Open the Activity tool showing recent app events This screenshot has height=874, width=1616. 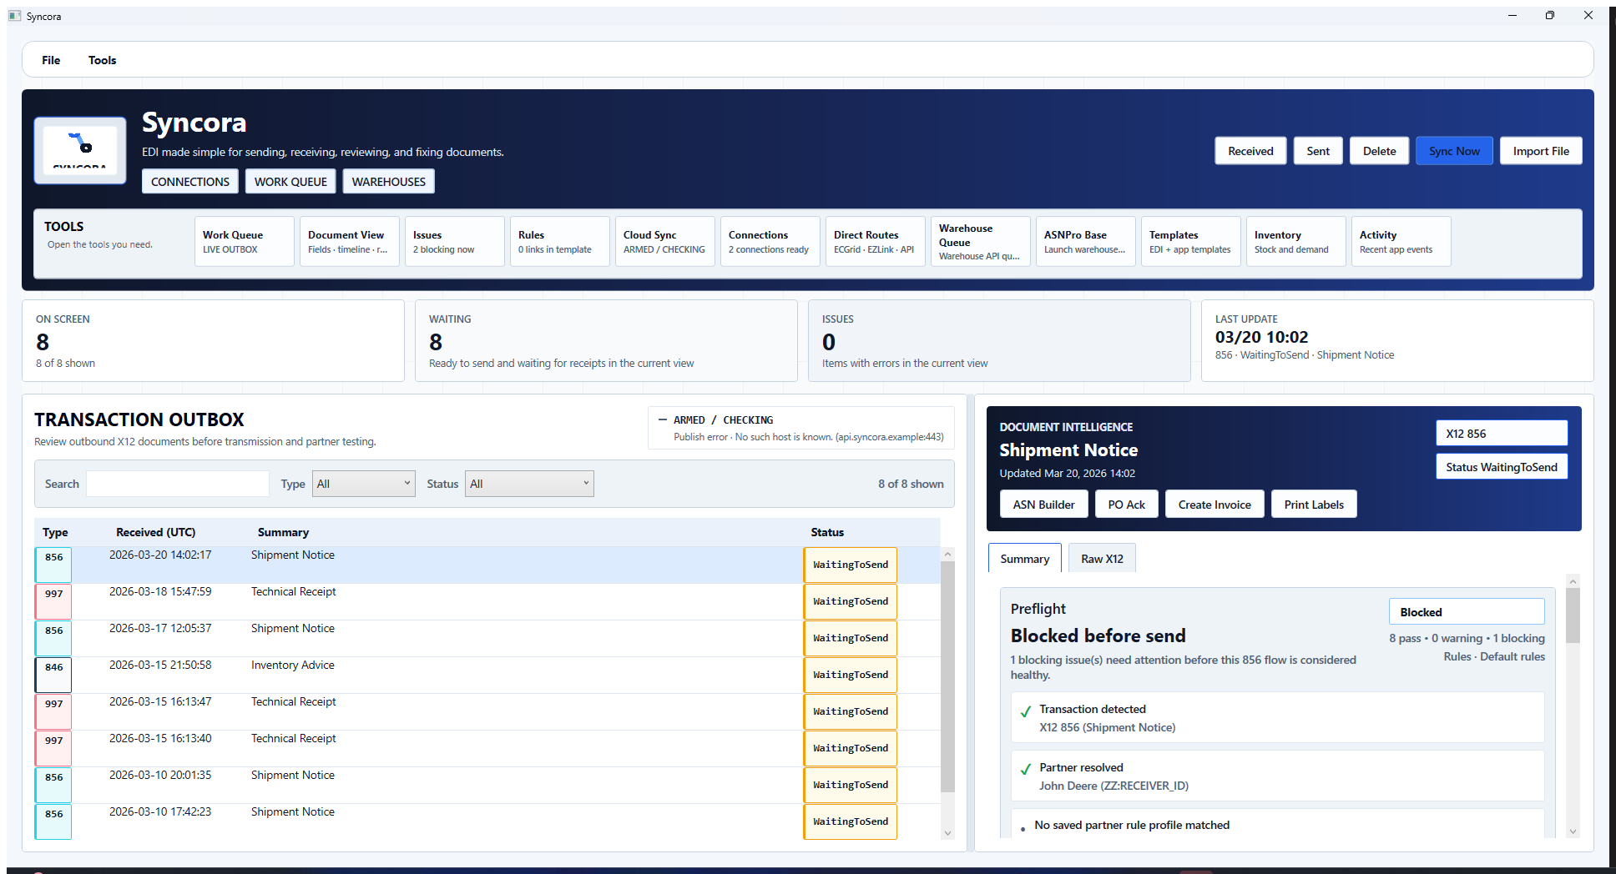point(1400,241)
